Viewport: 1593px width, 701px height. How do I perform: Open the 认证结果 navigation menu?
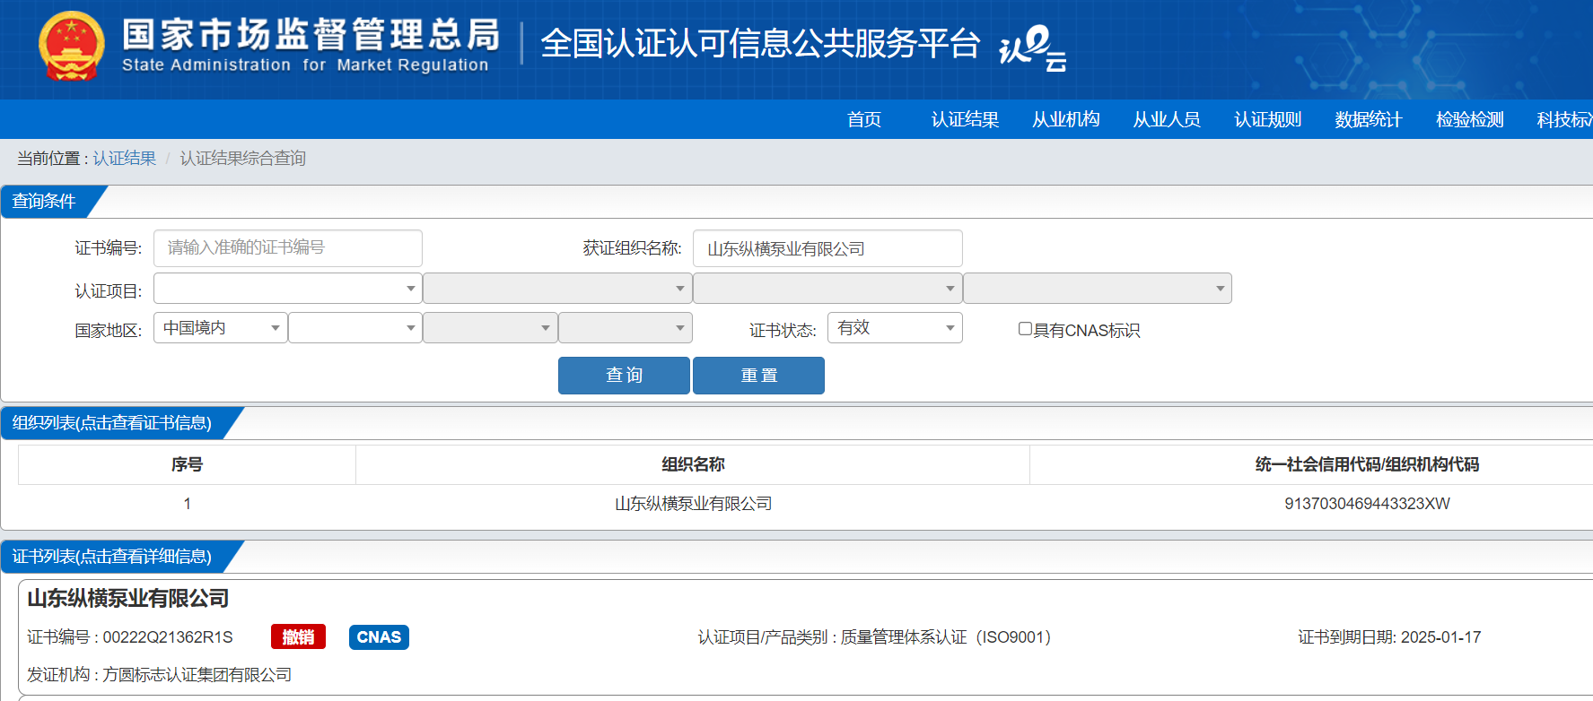pyautogui.click(x=965, y=119)
